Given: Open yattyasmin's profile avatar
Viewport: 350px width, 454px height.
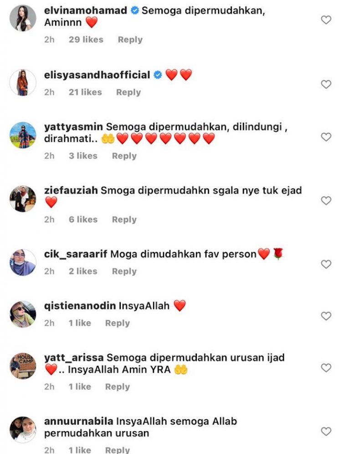Looking at the screenshot, I should [x=23, y=135].
